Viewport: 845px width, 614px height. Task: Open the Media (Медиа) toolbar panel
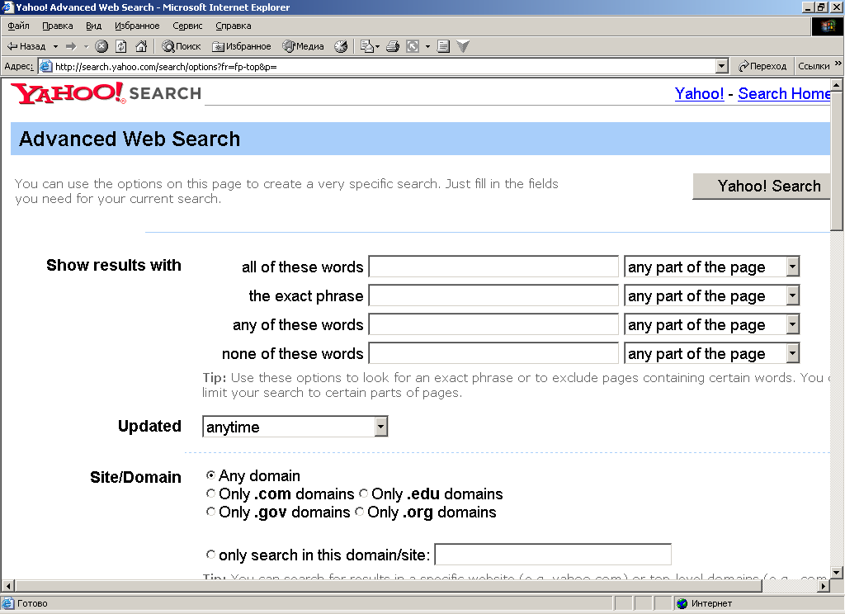pyautogui.click(x=304, y=46)
